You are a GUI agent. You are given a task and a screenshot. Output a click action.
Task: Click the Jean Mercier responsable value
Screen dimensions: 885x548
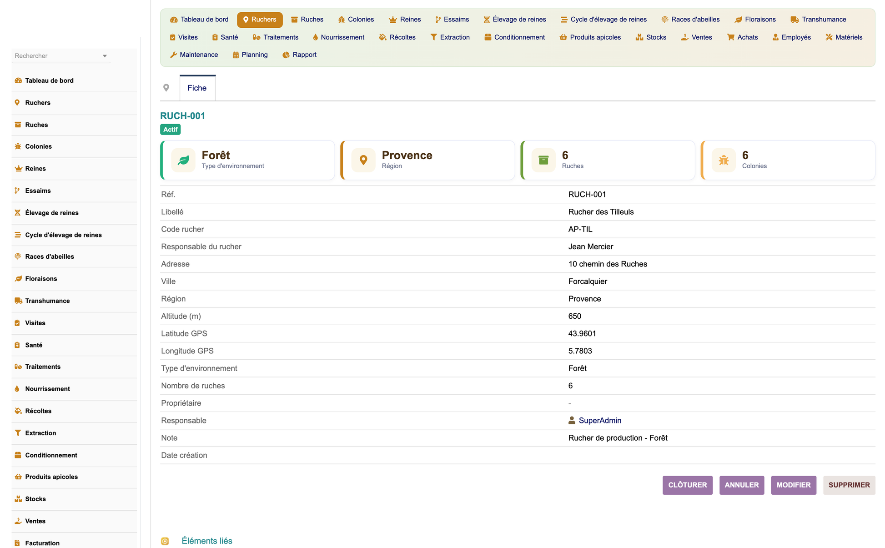click(x=591, y=246)
